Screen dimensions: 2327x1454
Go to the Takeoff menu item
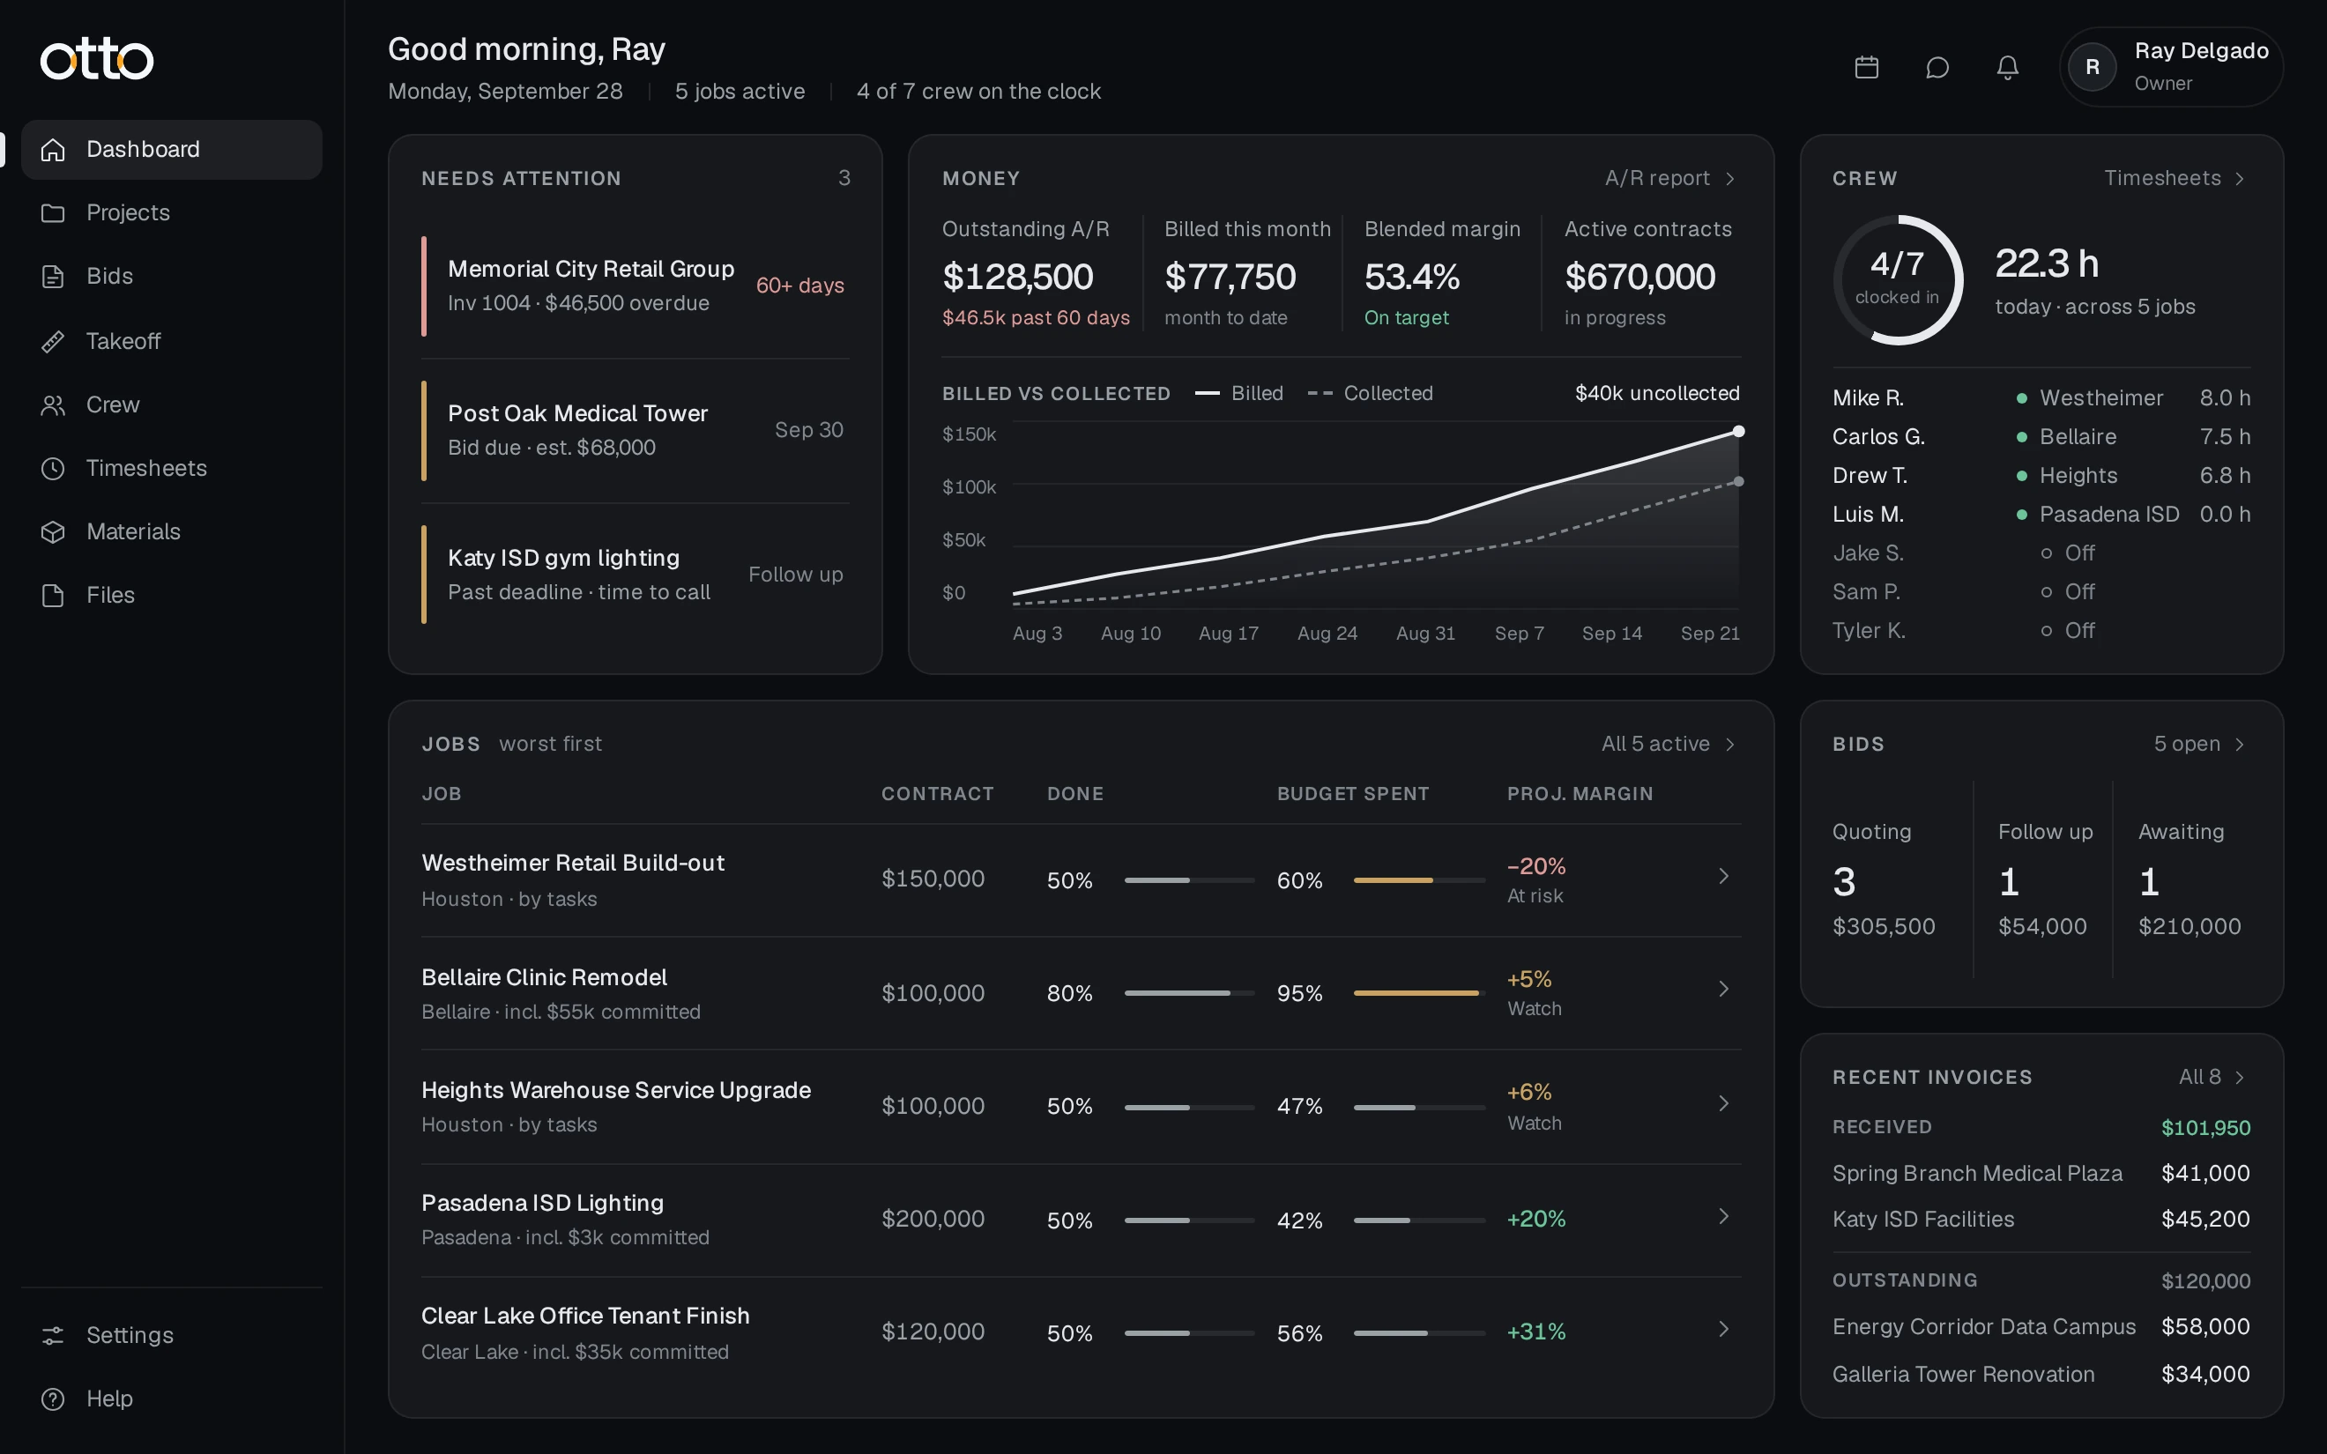[171, 341]
